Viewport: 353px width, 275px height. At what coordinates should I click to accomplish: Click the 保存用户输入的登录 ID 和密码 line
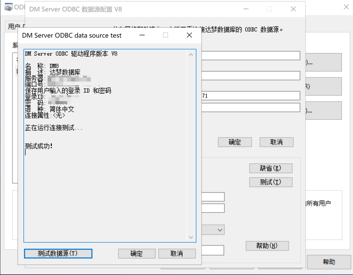tap(68, 91)
